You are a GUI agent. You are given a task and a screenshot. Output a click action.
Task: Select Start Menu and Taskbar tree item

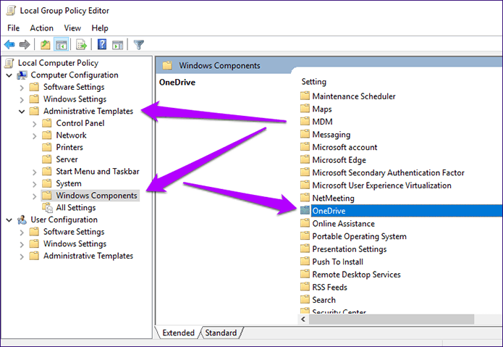click(x=98, y=172)
